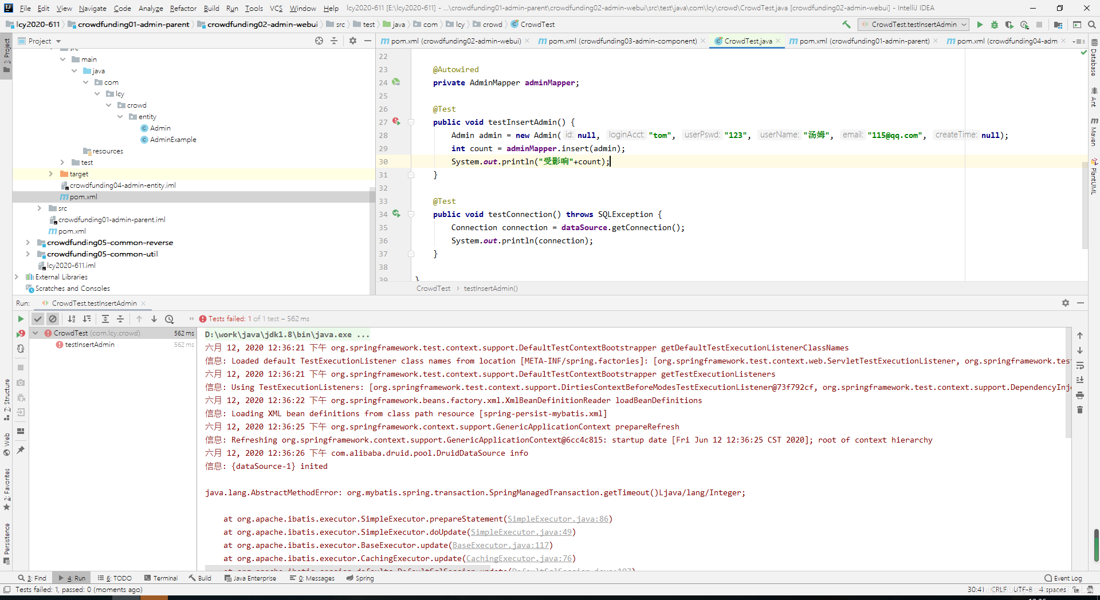Open the Analyze menu
The image size is (1100, 600).
151,8
